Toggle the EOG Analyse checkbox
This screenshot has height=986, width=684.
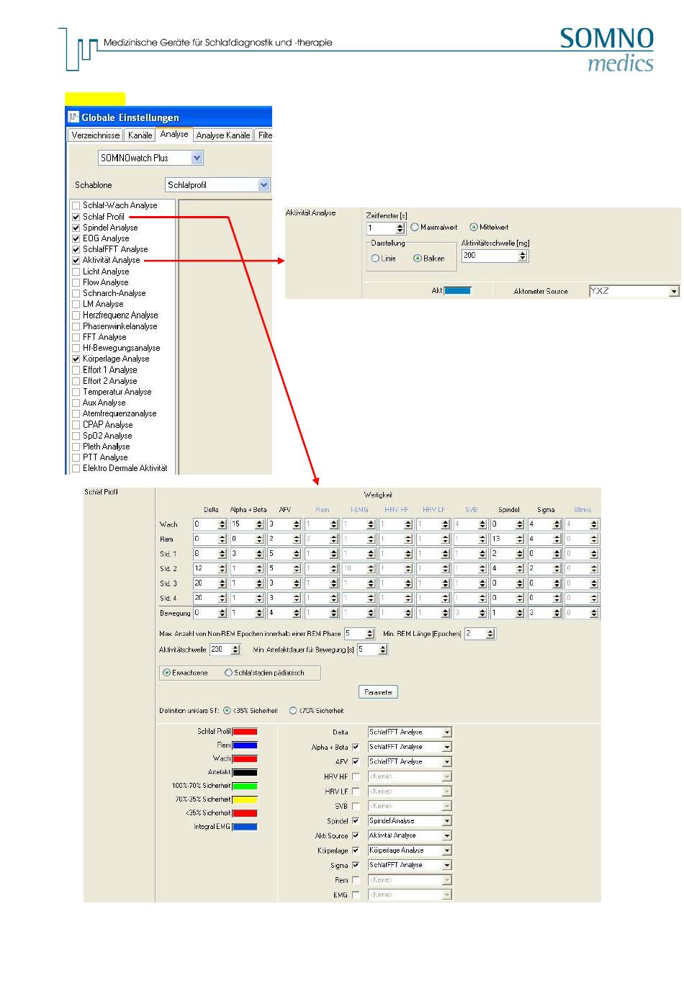tap(76, 238)
